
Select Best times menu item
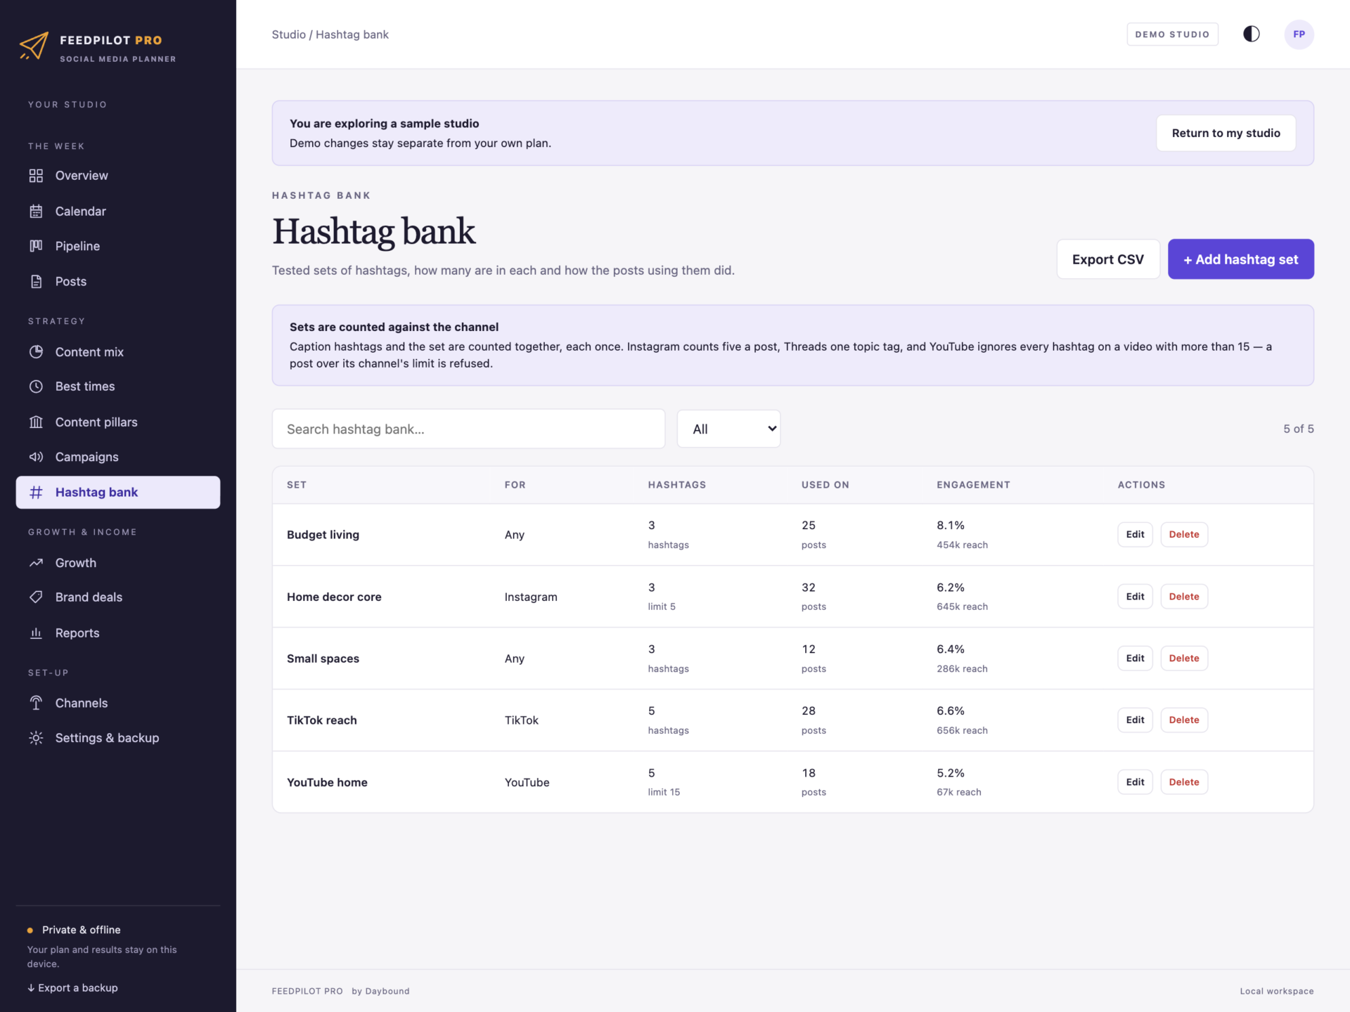tap(118, 387)
